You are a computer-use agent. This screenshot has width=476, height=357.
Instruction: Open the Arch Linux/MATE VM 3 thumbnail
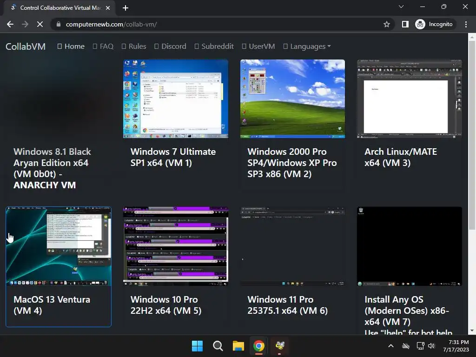click(410, 99)
